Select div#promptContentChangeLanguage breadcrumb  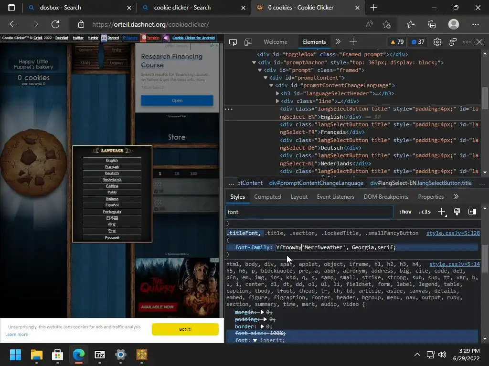tap(316, 183)
